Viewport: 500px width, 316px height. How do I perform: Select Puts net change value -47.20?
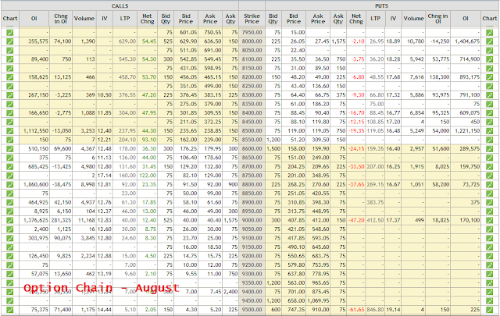tap(356, 220)
